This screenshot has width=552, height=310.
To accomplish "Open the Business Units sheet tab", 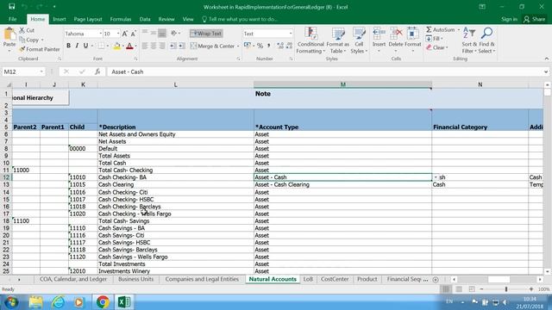I will [x=136, y=279].
